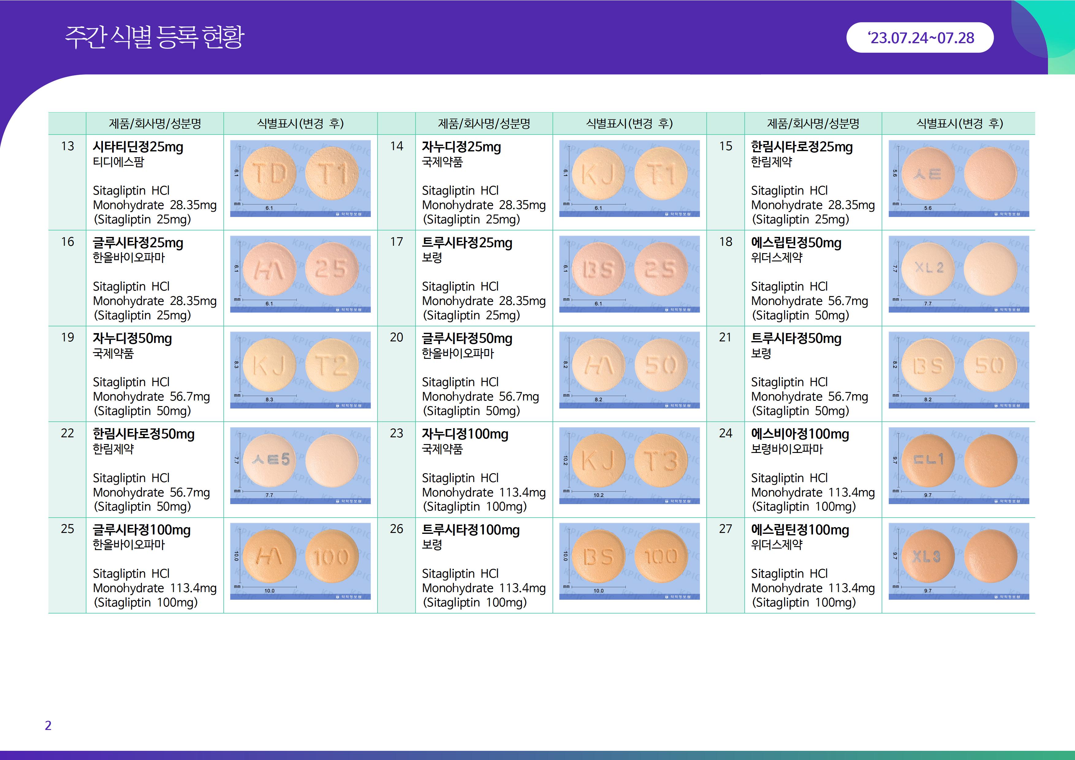Select the 한림시타로정25mg pill photo
The width and height of the screenshot is (1075, 760).
click(x=959, y=178)
